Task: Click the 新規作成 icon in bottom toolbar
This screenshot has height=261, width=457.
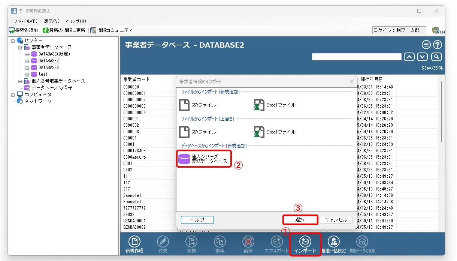Action: [134, 244]
